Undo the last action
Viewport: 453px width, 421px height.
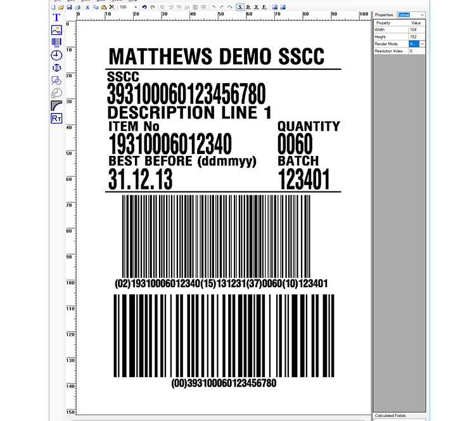[x=144, y=7]
